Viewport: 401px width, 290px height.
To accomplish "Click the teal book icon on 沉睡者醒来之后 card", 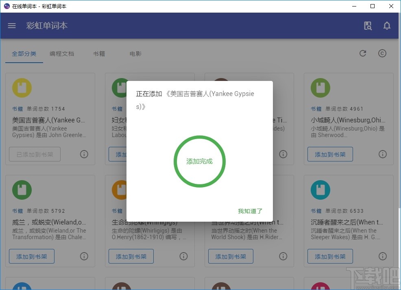I will (320, 190).
